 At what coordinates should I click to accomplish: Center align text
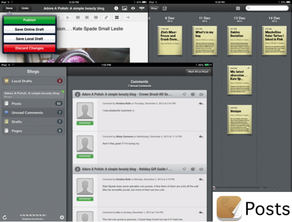point(87,17)
